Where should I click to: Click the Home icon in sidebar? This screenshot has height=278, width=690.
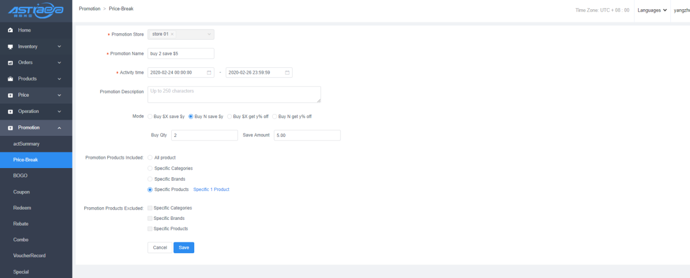point(10,30)
